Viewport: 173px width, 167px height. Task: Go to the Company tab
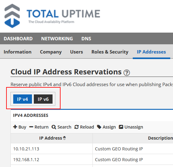click(51, 52)
